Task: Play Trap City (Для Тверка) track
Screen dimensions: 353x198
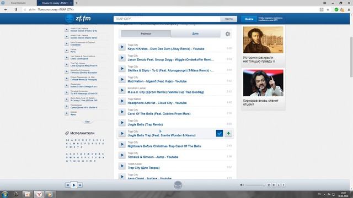Action: tap(122, 166)
